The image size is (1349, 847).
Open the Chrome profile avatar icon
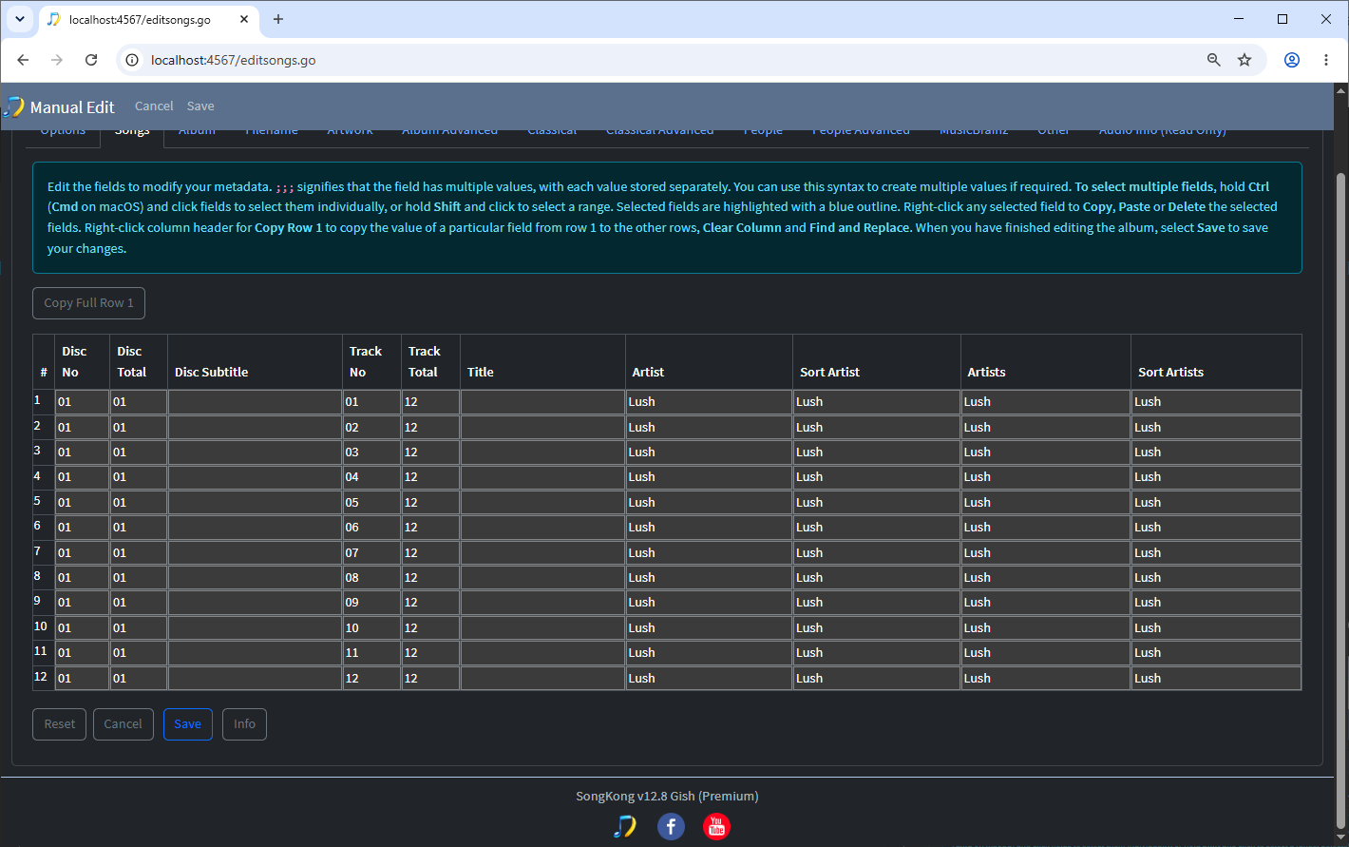1292,60
